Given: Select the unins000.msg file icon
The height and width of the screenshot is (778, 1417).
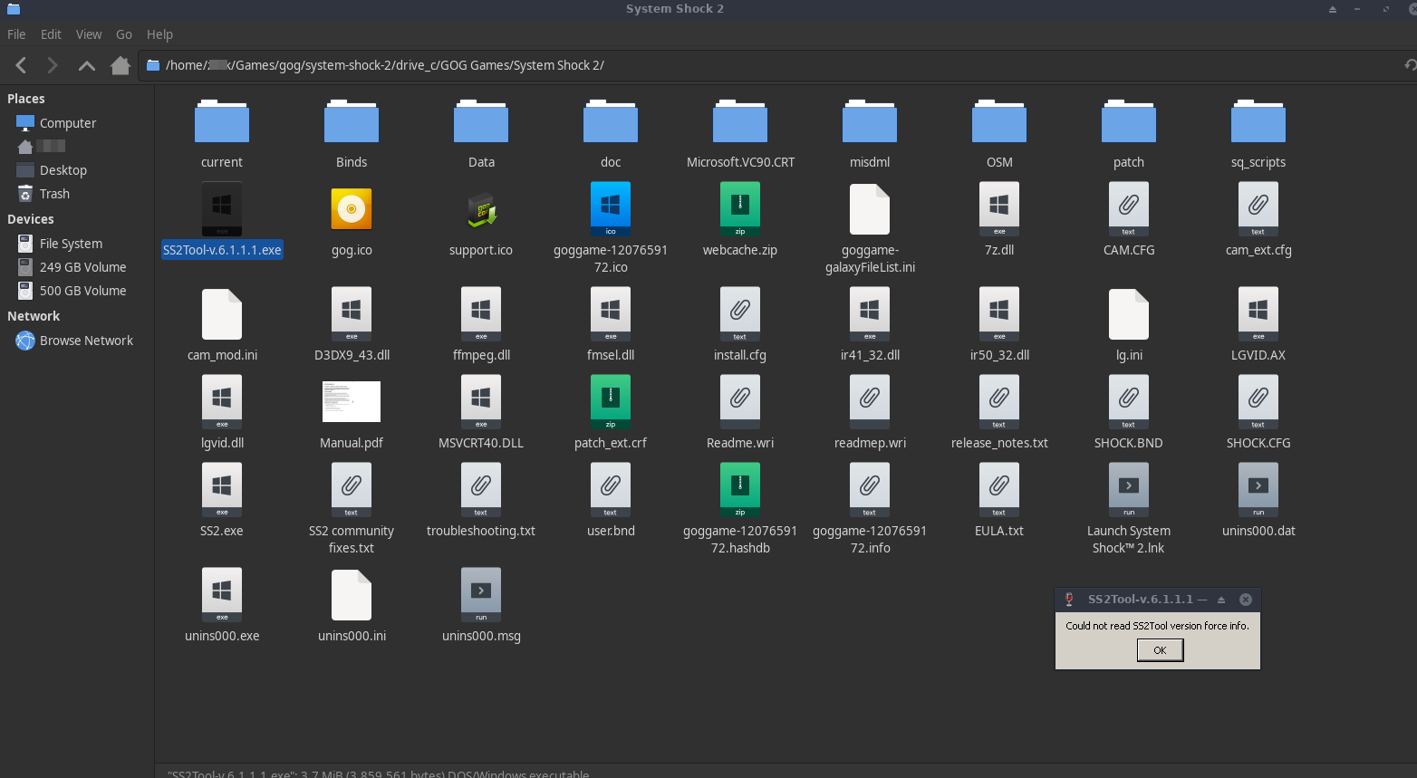Looking at the screenshot, I should [x=481, y=595].
